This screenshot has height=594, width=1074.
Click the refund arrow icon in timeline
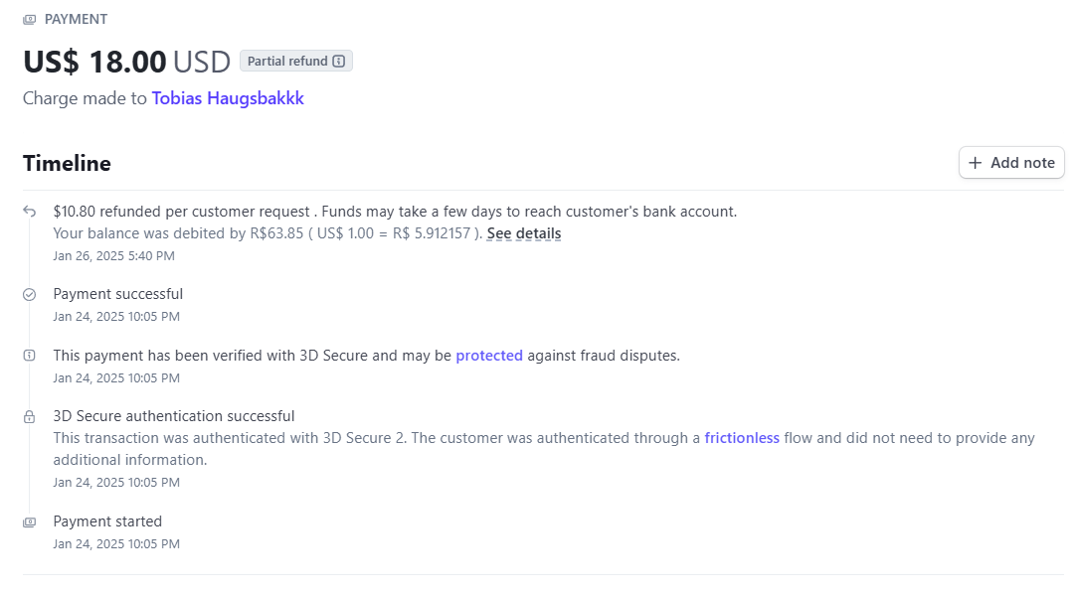30,211
